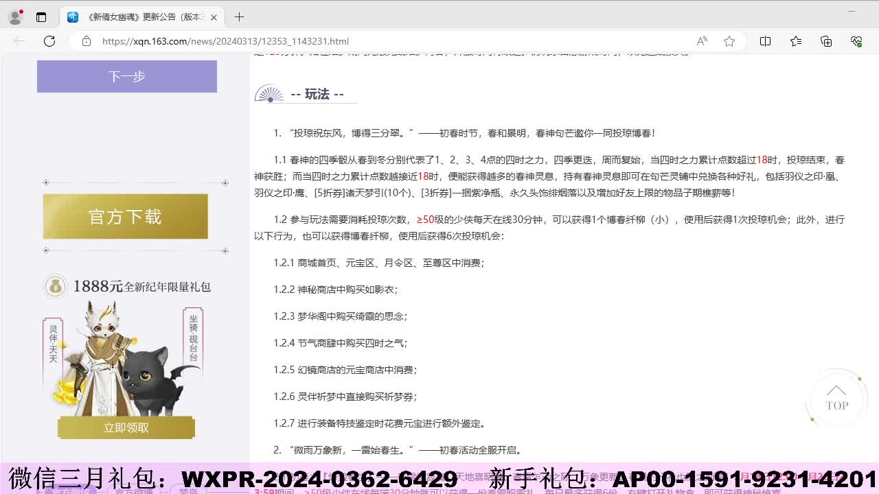Open a new tab with plus button
The height and width of the screenshot is (494, 879).
(x=239, y=17)
